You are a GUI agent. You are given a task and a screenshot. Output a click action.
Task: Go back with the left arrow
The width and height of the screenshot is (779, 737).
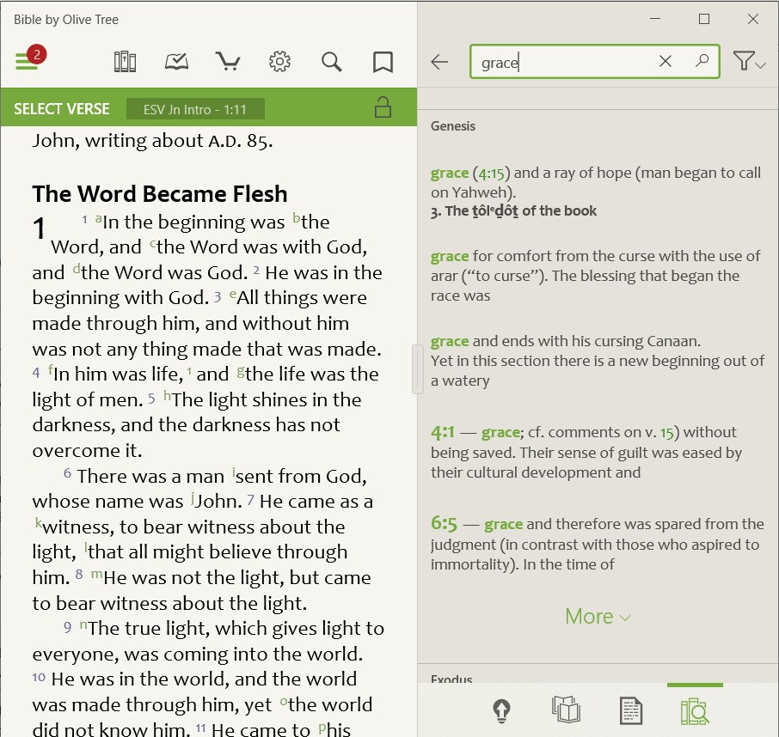click(x=440, y=62)
